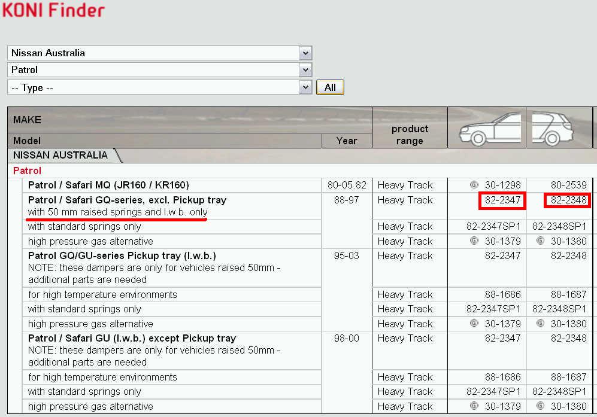This screenshot has width=597, height=417.
Task: Click 82-2348 in the 95-03 Pickup tray row
Action: [x=569, y=255]
